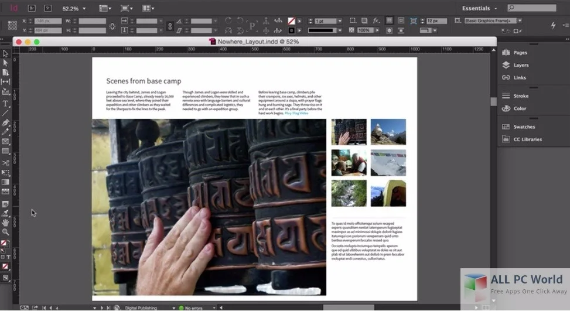Click the opacity 100% field

point(366,30)
